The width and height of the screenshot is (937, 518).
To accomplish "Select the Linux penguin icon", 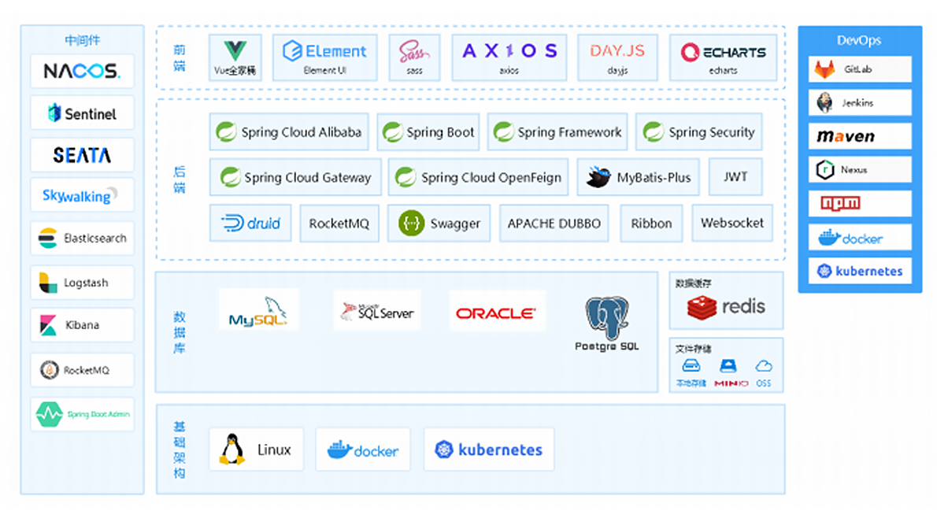I will point(231,450).
